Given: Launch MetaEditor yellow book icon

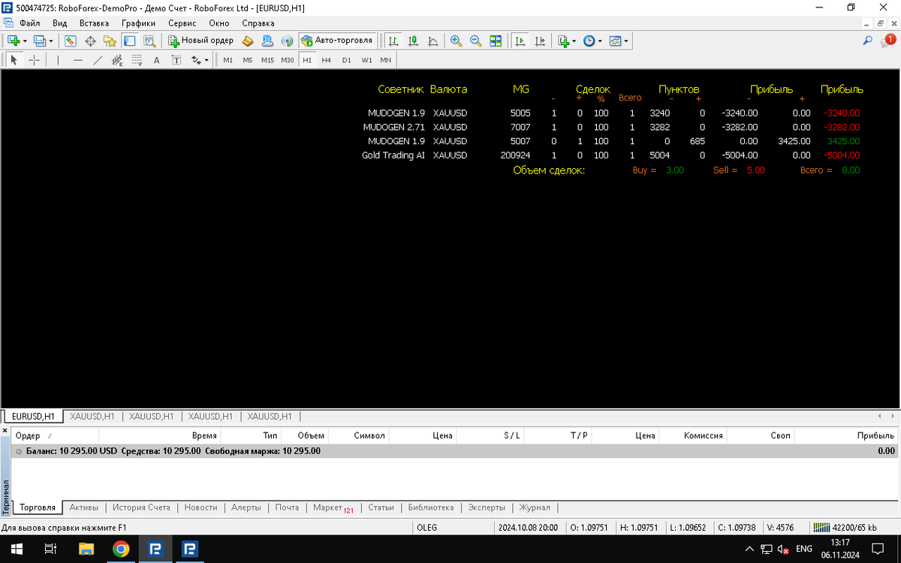Looking at the screenshot, I should 248,41.
